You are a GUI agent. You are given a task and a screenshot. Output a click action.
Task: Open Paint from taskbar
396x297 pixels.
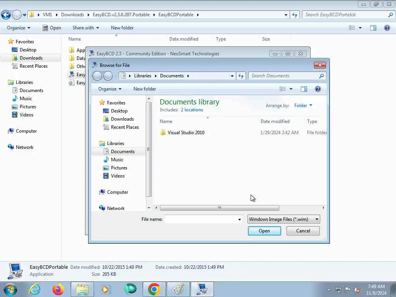click(178, 289)
